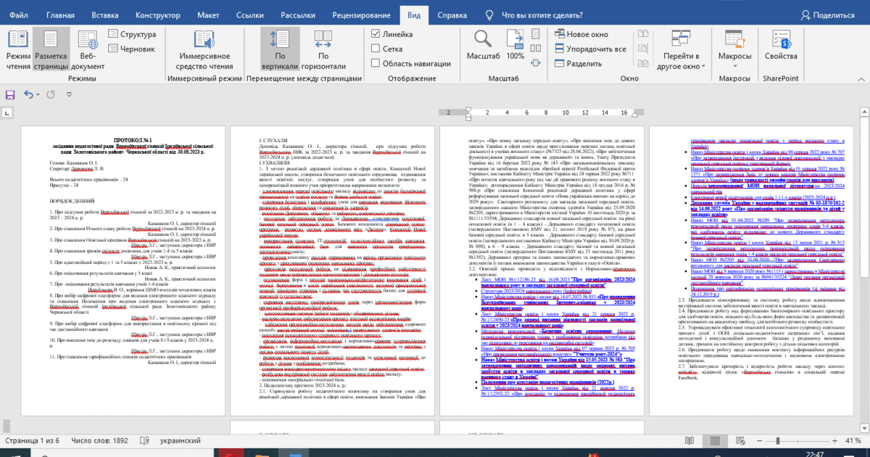Click the tab selector at ruler corner

pyautogui.click(x=7, y=112)
